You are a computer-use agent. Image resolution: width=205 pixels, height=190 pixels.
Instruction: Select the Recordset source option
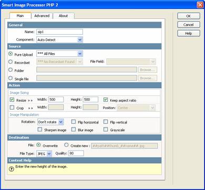point(11,62)
